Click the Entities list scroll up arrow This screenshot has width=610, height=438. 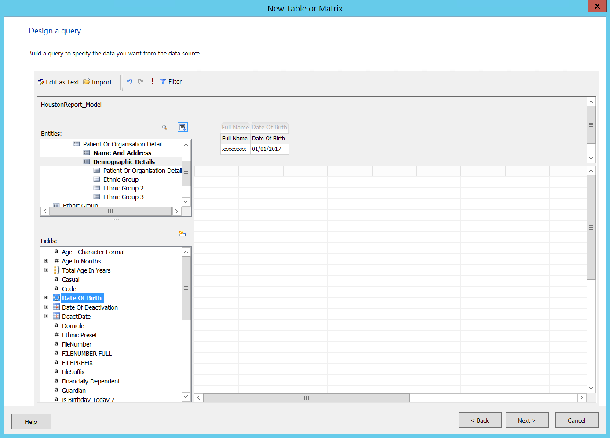coord(186,144)
